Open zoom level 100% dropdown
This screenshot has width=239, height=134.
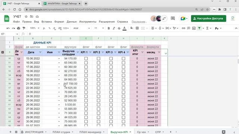coord(34,28)
